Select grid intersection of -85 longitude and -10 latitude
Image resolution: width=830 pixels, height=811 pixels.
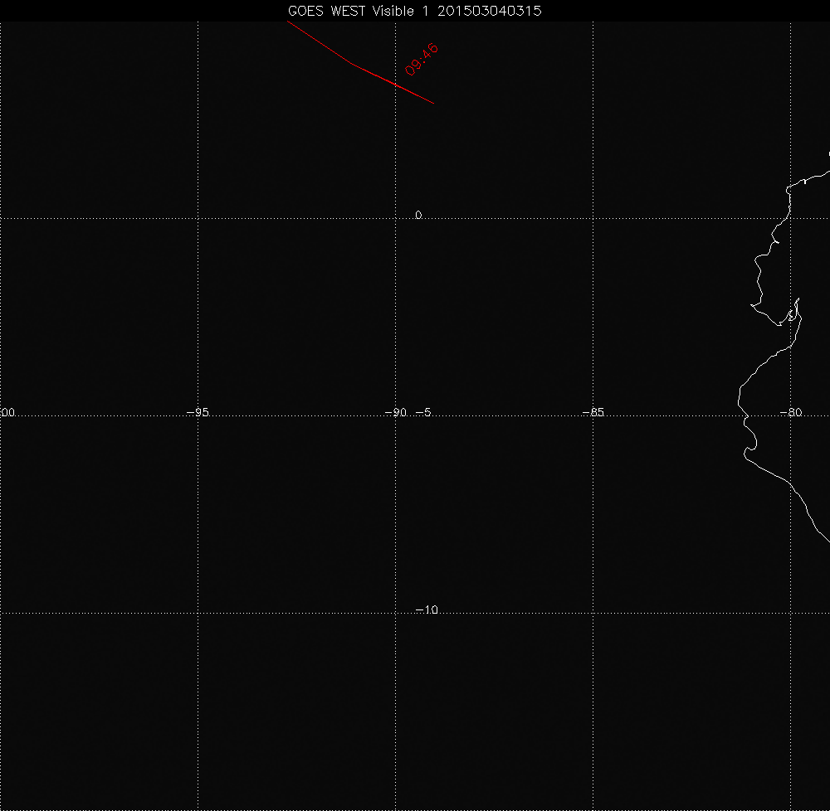593,613
